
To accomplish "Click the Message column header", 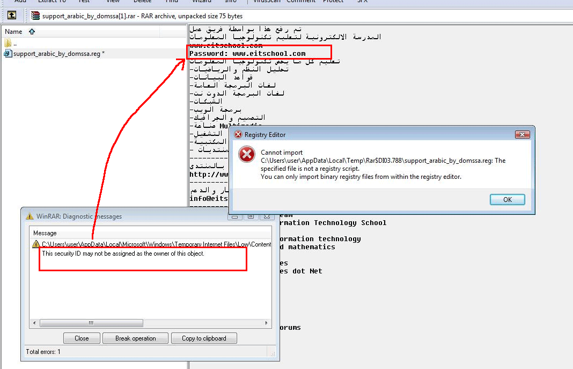I will pyautogui.click(x=45, y=233).
